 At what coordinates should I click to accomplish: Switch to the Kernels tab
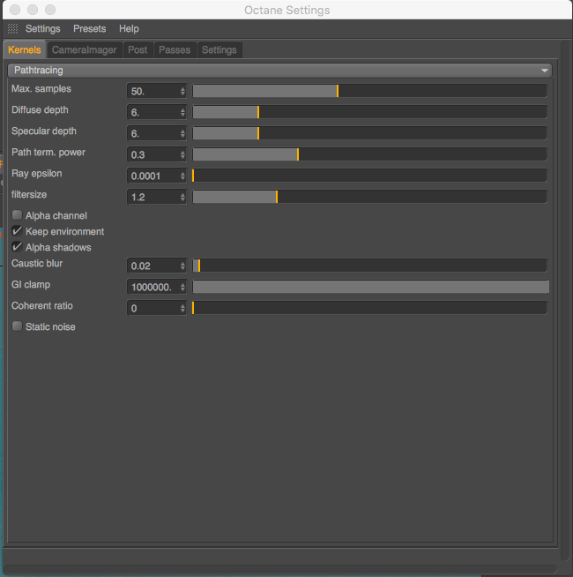pos(25,49)
